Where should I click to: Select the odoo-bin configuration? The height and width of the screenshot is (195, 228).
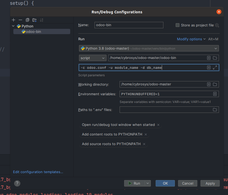42,31
